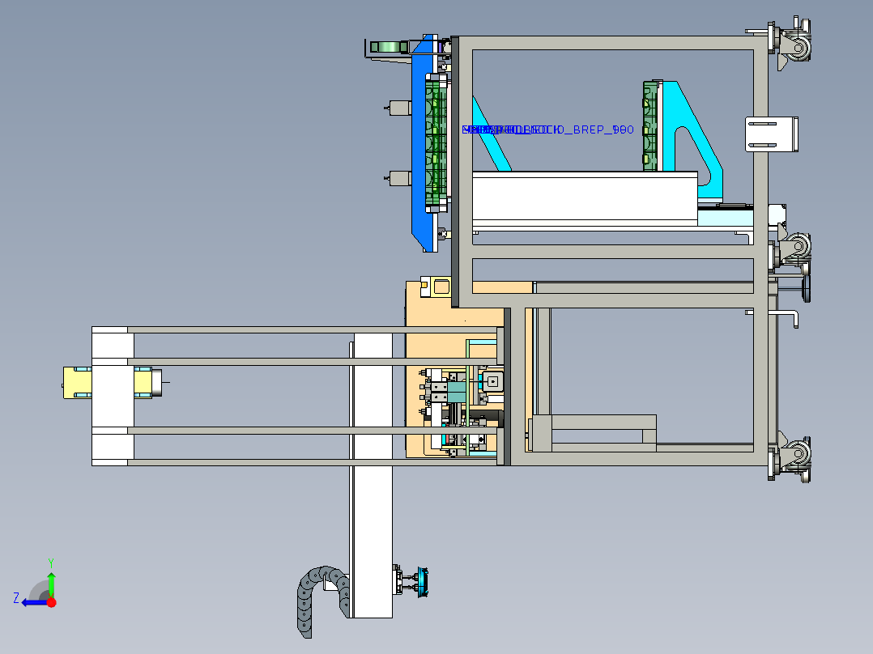Select the L-shaped hook on the right side
Viewport: 873px width, 654px height.
click(790, 316)
